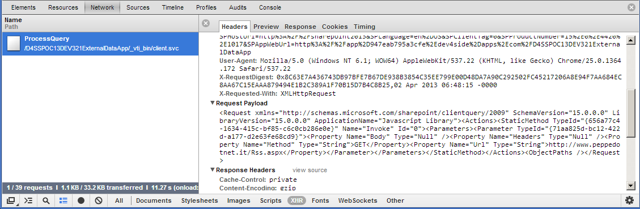This screenshot has height=209, width=640.
Task: Open DevTools settings gear
Action: pos(629,201)
